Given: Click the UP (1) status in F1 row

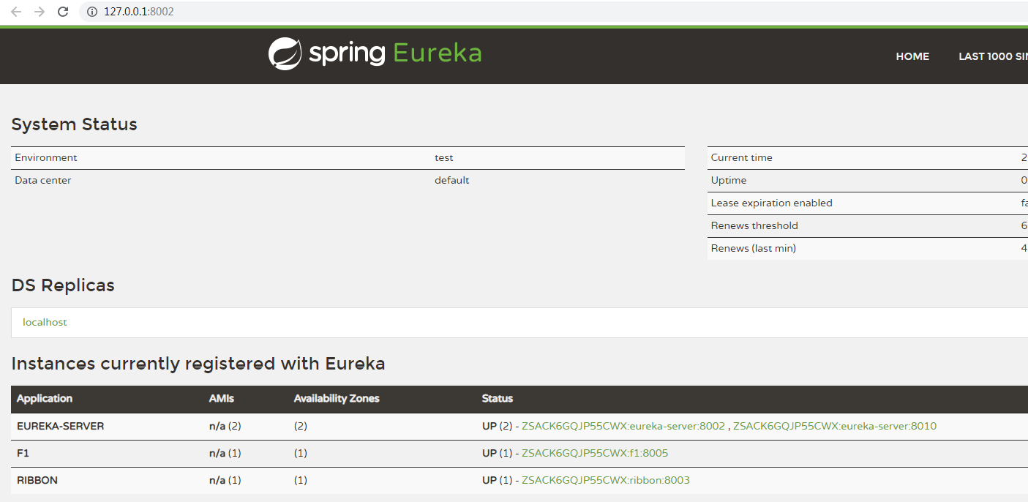Looking at the screenshot, I should click(x=498, y=453).
